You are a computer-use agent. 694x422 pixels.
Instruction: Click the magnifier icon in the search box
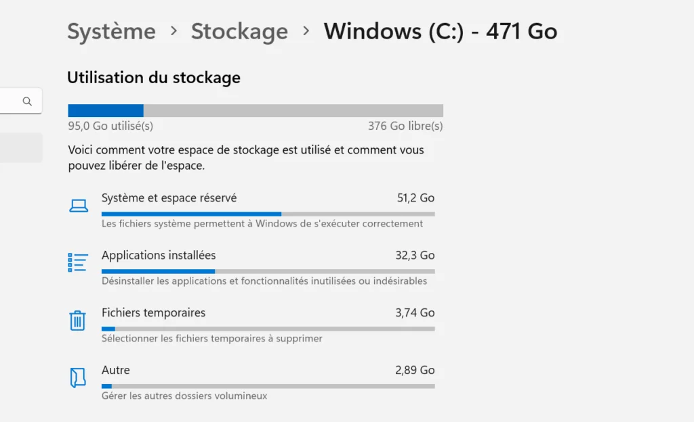tap(27, 101)
